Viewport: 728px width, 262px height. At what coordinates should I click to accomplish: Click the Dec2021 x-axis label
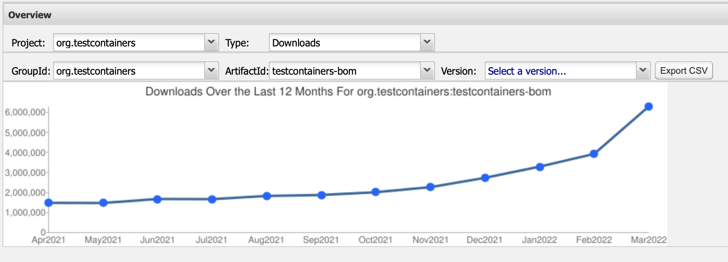[x=484, y=240]
